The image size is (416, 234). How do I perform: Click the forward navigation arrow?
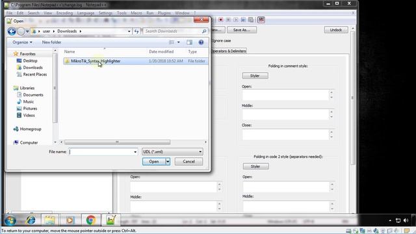21,31
